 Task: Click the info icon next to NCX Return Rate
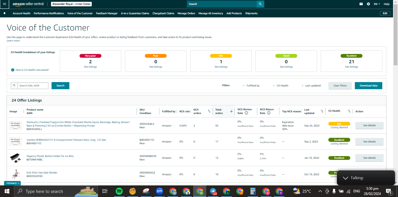click(269, 113)
